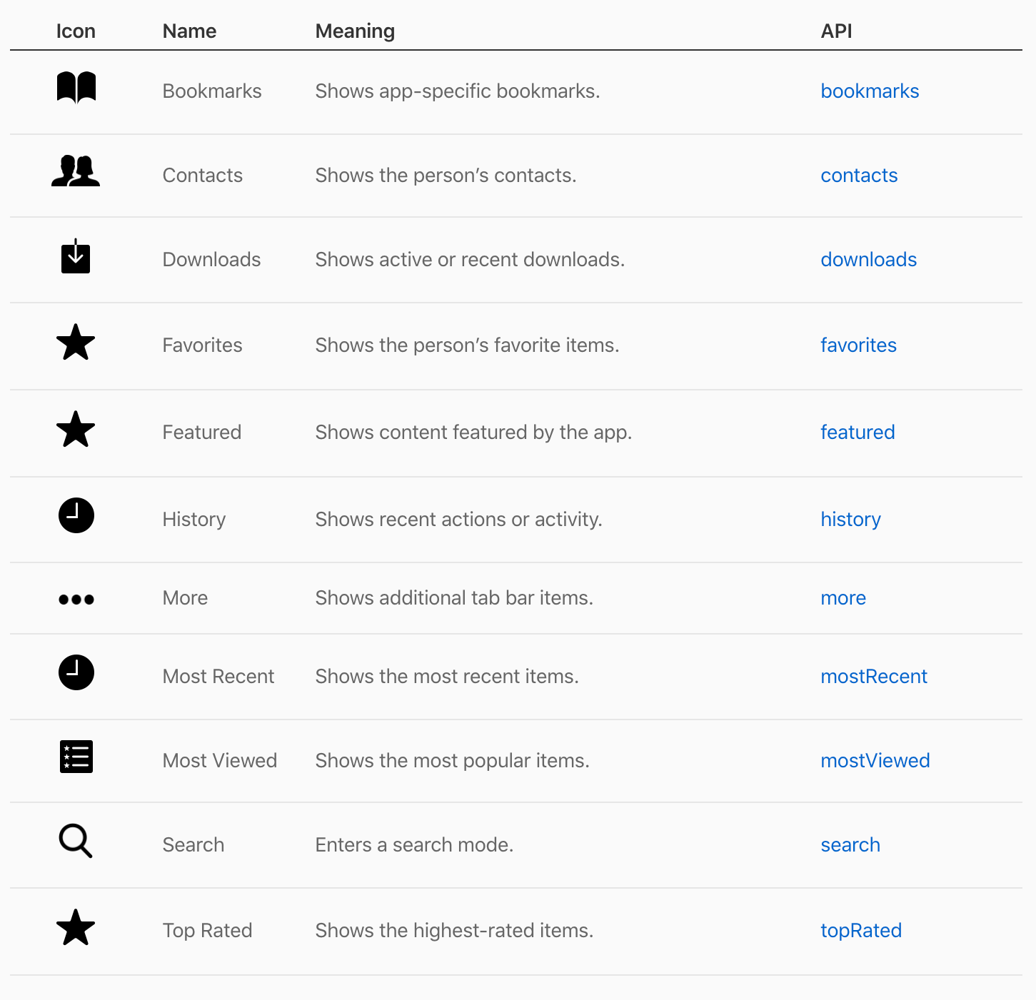This screenshot has width=1036, height=1000.
Task: Click the Most Recent clock icon
Action: coord(76,672)
